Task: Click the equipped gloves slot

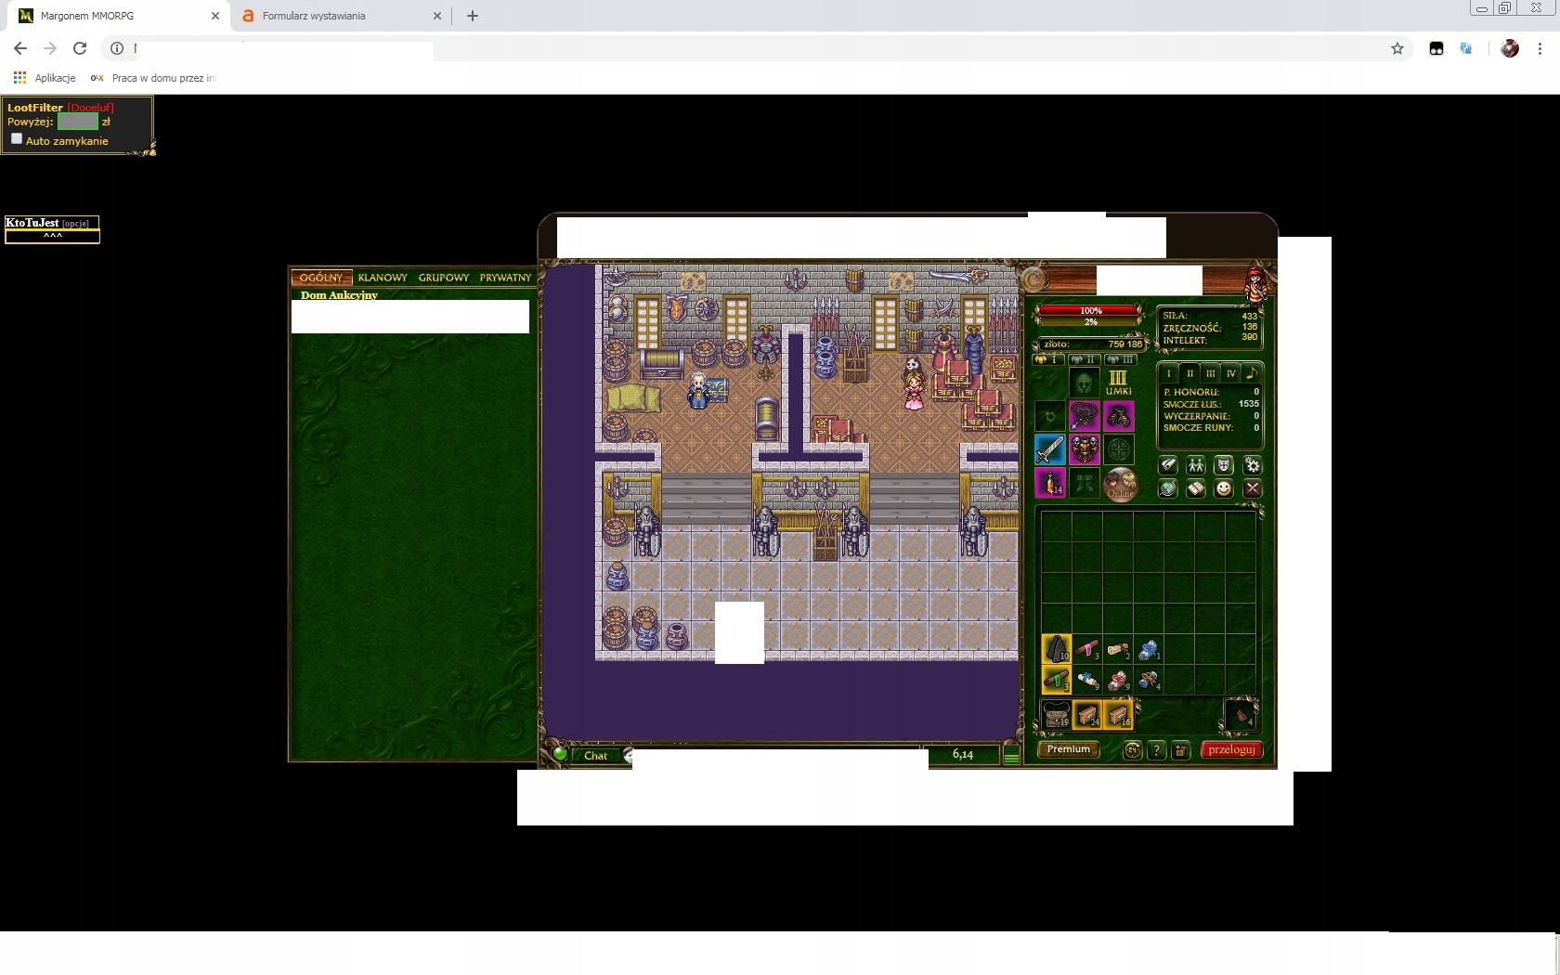Action: point(1118,415)
